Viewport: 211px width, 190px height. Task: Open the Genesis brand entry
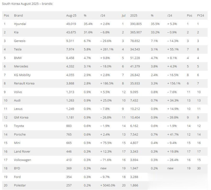[x=19, y=41]
